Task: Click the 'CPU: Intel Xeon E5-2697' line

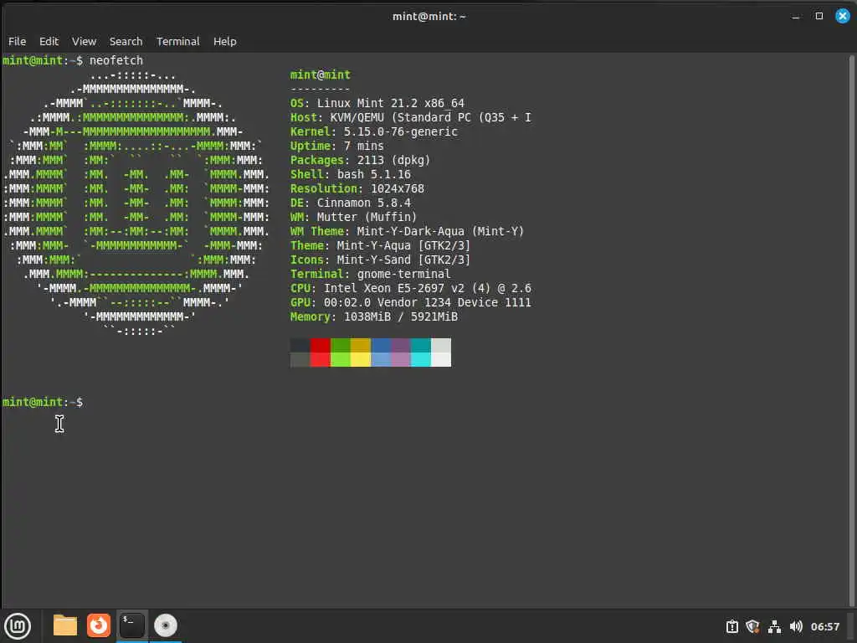Action: (x=410, y=288)
